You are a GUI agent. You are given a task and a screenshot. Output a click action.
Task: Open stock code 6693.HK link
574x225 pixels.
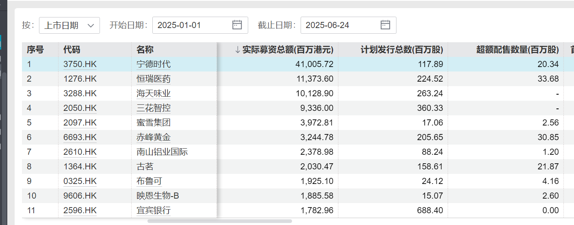click(x=80, y=137)
